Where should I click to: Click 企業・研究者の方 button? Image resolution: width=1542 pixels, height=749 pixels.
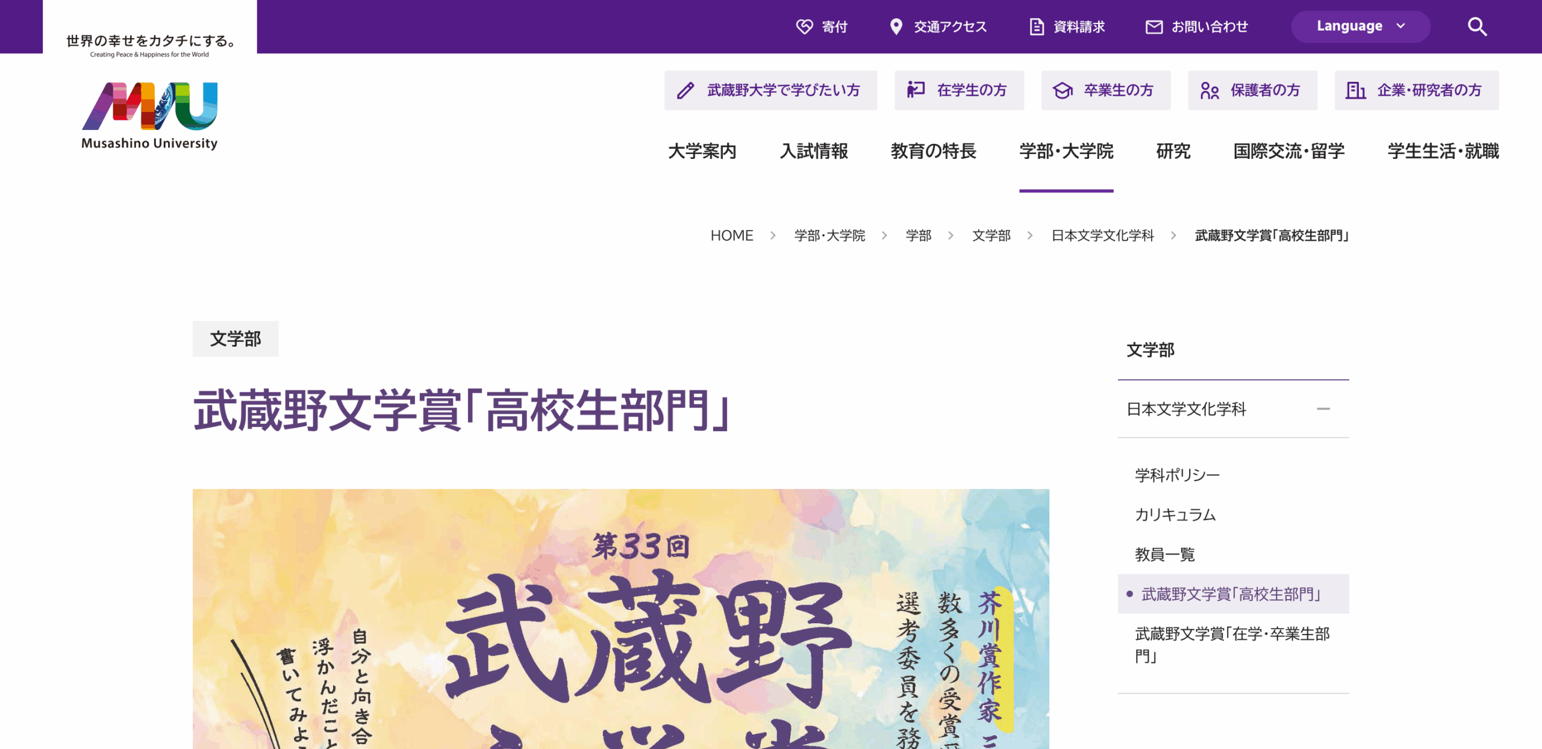tap(1417, 90)
